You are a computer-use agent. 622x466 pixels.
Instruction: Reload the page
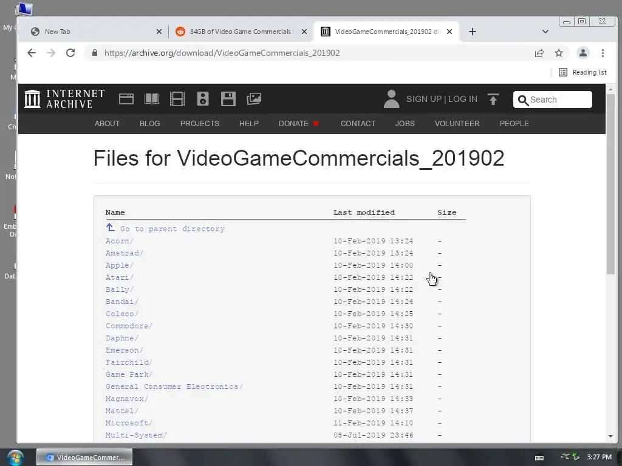coord(70,53)
